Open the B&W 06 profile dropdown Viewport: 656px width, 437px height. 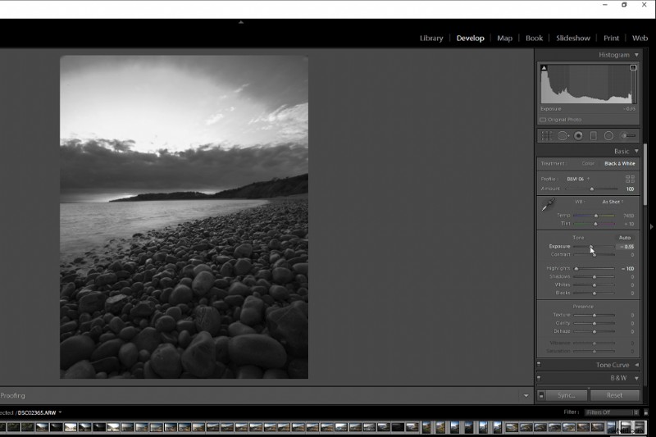click(x=578, y=179)
